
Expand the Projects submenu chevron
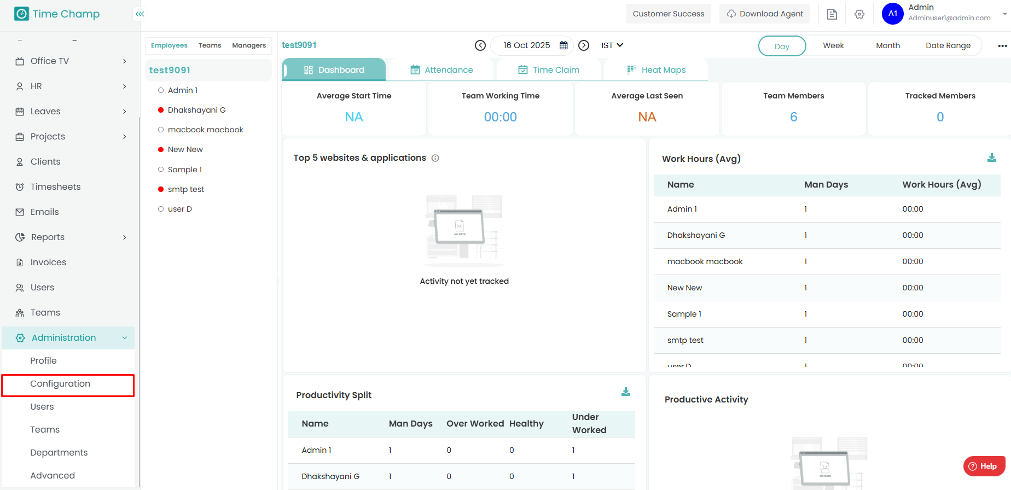coord(125,137)
